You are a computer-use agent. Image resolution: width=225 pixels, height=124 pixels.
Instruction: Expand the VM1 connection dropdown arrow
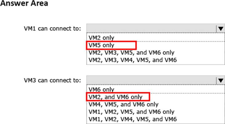[221, 29]
